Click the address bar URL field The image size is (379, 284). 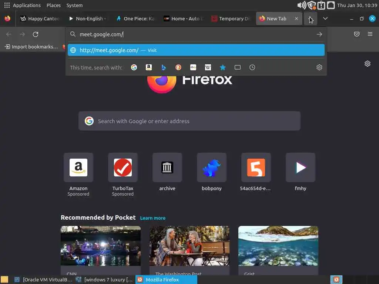pyautogui.click(x=196, y=34)
